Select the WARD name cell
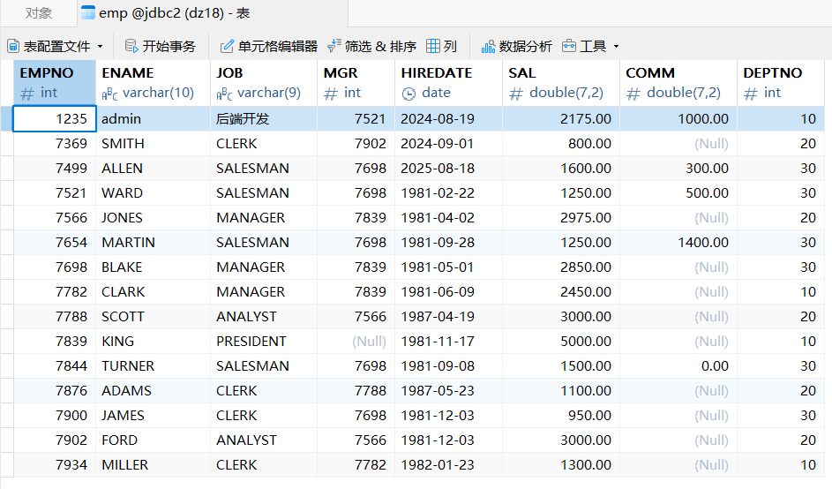 (153, 192)
